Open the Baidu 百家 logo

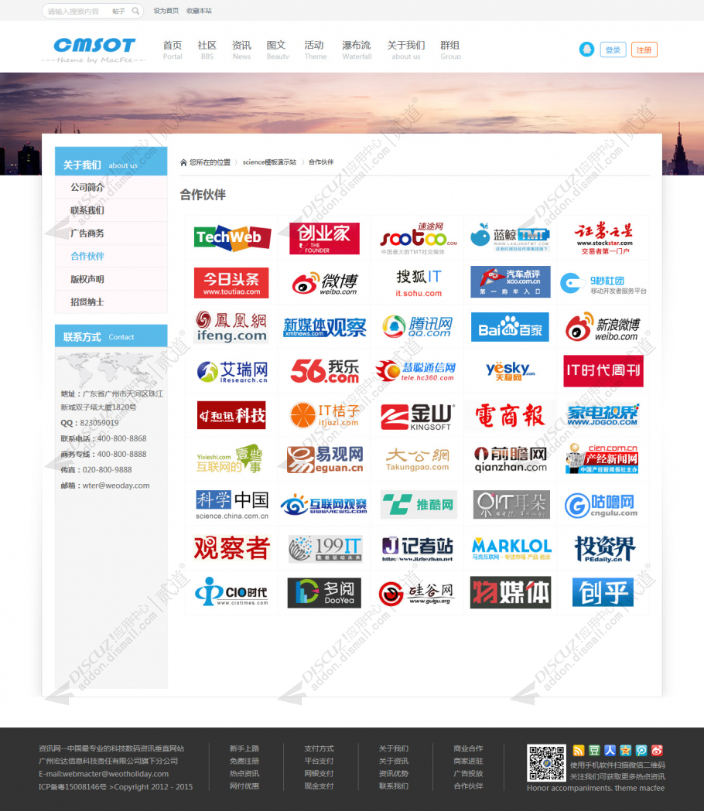click(510, 327)
